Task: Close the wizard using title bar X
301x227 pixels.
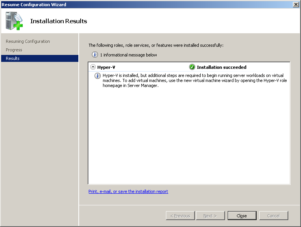Action: click(x=296, y=5)
